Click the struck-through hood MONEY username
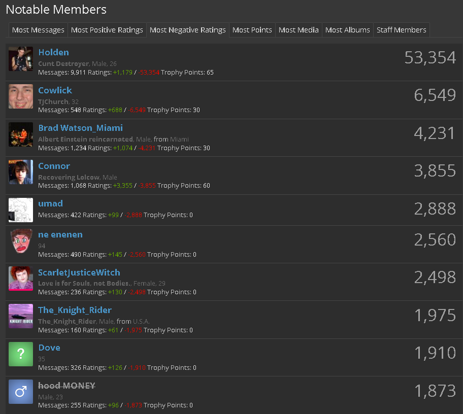 pos(67,386)
